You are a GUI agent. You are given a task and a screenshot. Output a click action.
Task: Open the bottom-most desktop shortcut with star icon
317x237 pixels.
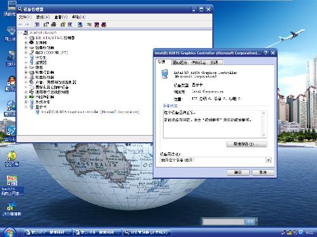[x=12, y=209]
